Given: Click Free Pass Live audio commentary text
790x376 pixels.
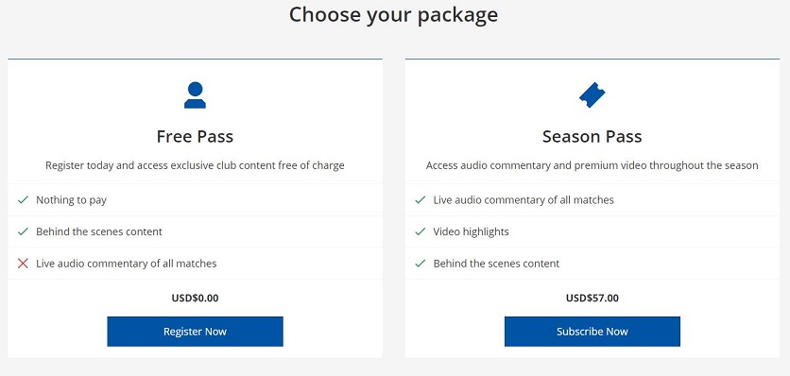Looking at the screenshot, I should pos(127,264).
